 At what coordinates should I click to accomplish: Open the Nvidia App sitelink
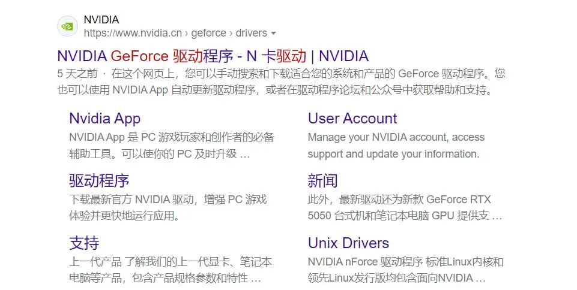104,119
